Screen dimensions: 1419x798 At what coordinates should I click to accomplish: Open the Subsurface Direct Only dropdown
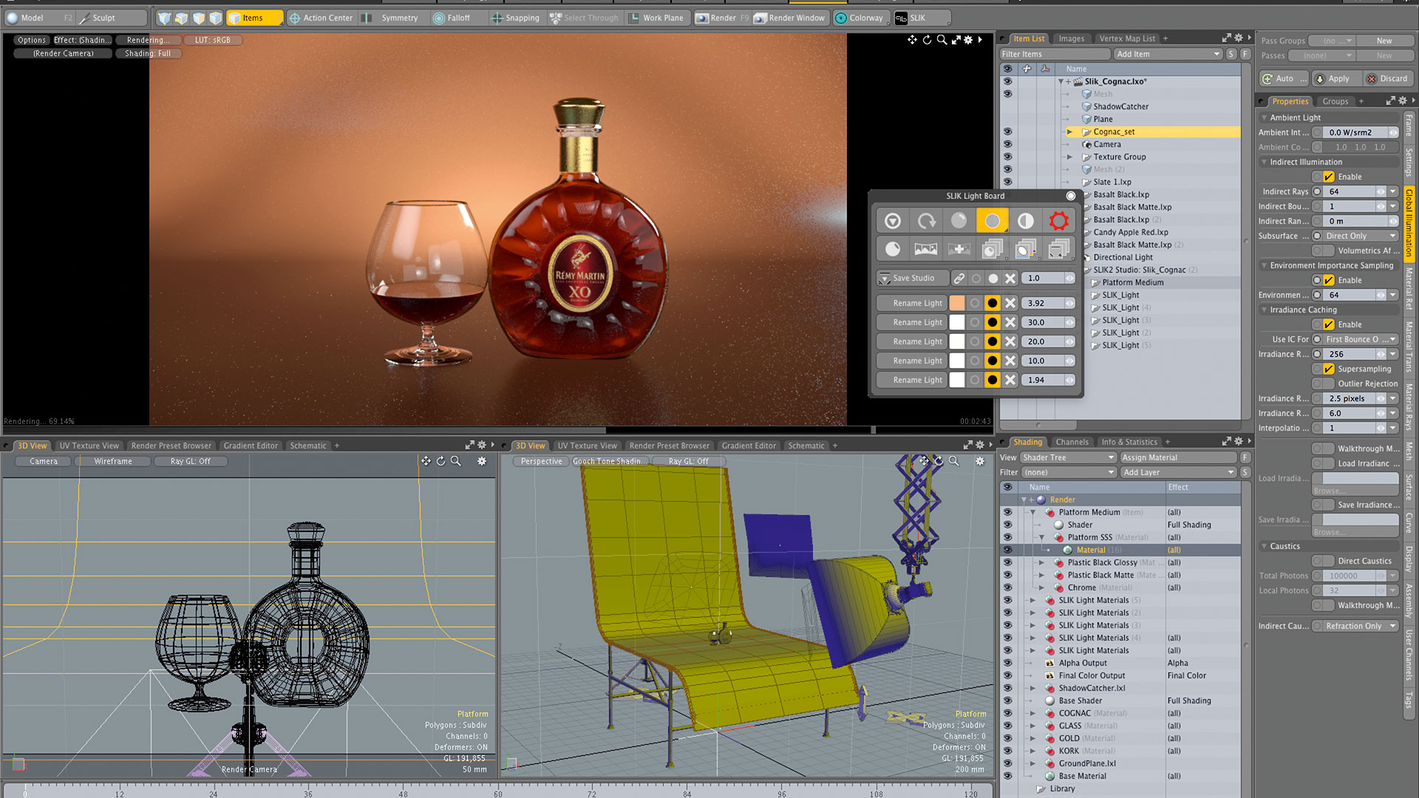[1361, 236]
